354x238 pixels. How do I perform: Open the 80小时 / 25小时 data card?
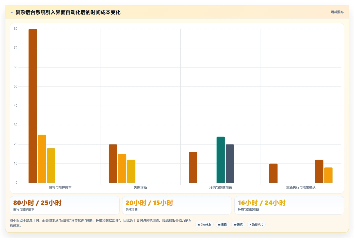[x=65, y=205]
